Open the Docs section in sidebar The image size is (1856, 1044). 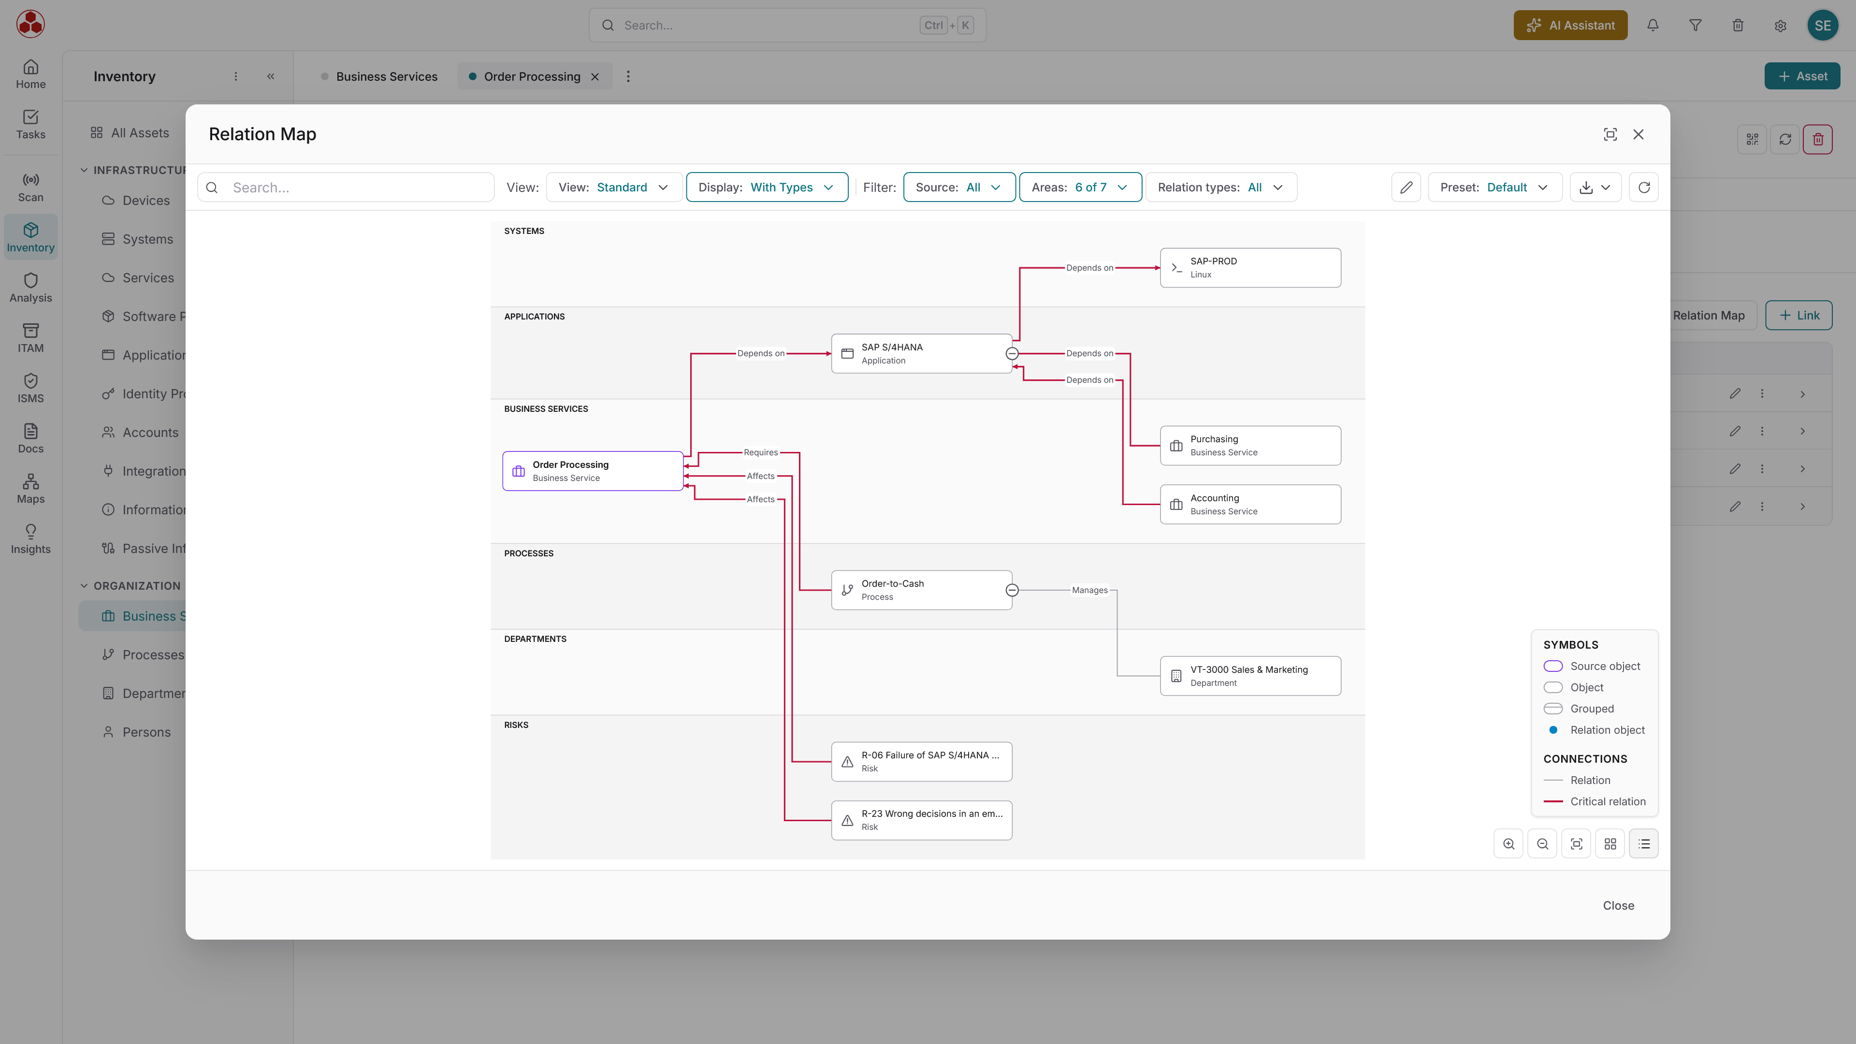pos(30,439)
